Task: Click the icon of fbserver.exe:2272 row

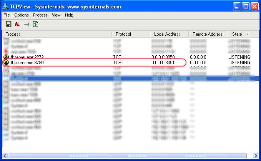Action: pyautogui.click(x=6, y=57)
